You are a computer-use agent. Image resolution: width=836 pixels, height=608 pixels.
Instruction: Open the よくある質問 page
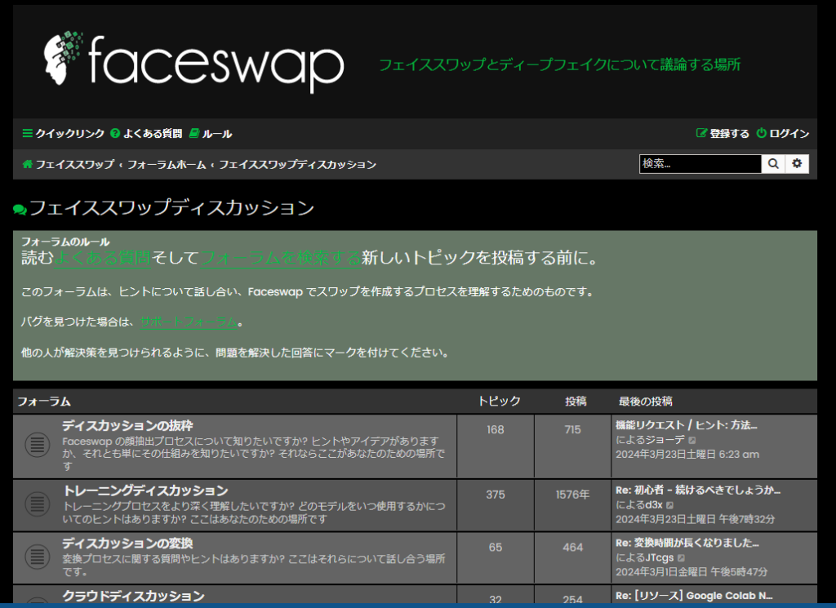(x=145, y=134)
